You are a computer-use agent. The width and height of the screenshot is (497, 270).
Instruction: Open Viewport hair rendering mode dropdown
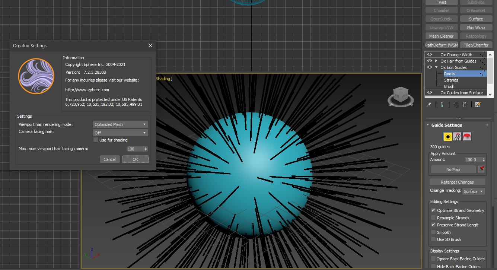[x=120, y=124]
